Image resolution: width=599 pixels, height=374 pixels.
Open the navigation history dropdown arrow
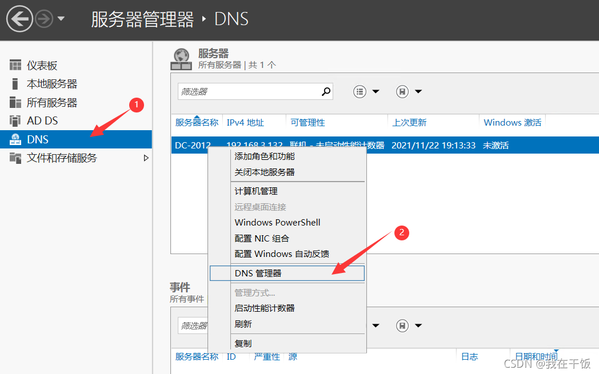coord(61,18)
